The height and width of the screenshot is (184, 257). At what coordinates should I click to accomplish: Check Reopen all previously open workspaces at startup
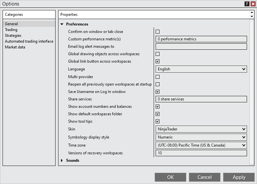click(x=158, y=84)
